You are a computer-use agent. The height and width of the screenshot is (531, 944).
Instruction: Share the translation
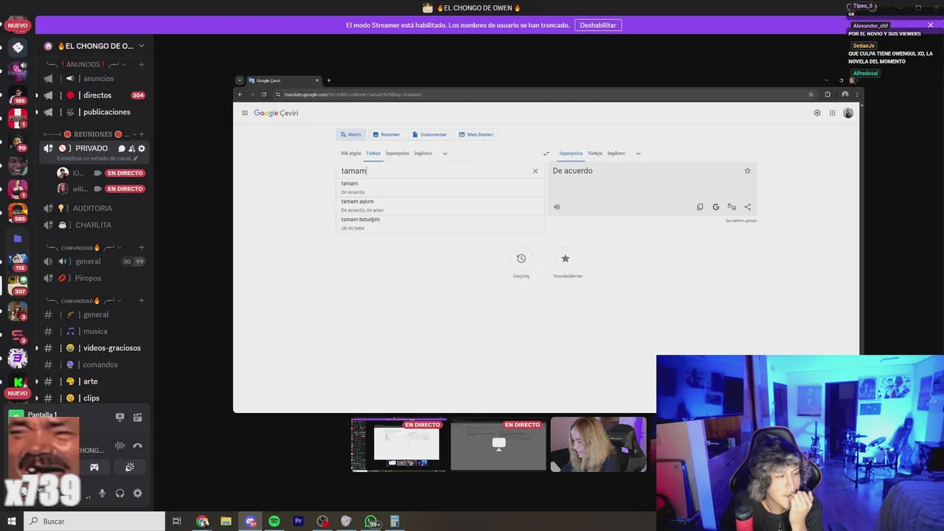tap(747, 207)
